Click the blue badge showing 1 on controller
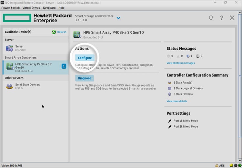Screen dimensions: 242x168 pyautogui.click(x=64, y=66)
